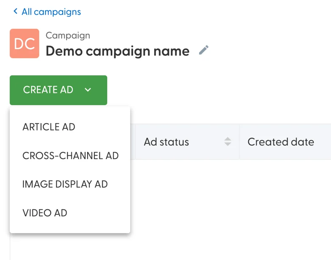Sort by Ad status arrows
The width and height of the screenshot is (331, 260).
coord(227,141)
